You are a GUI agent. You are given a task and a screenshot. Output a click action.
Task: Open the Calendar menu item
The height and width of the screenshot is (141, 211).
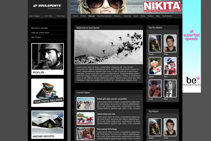pyautogui.click(x=127, y=16)
